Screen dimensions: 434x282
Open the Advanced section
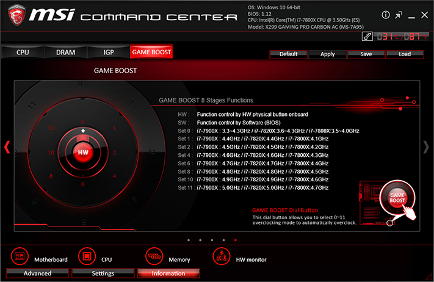pyautogui.click(x=37, y=273)
